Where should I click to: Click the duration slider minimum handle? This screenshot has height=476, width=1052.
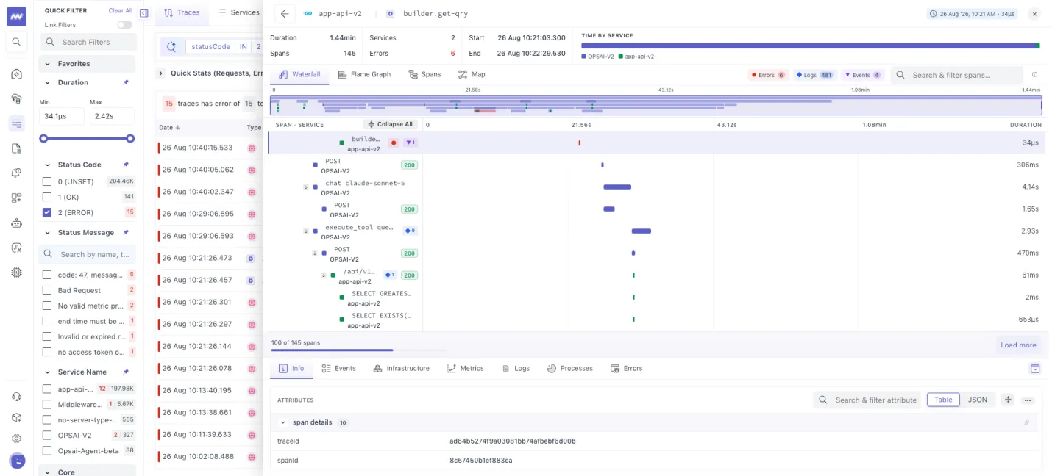click(43, 138)
